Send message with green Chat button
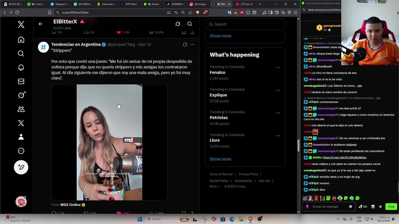The image size is (399, 224). point(391,207)
